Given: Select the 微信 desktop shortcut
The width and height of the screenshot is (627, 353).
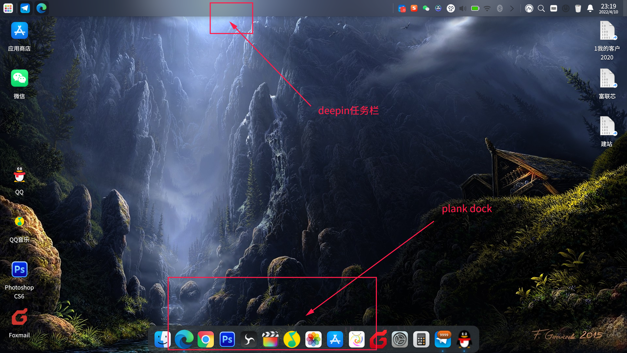Looking at the screenshot, I should 19,78.
